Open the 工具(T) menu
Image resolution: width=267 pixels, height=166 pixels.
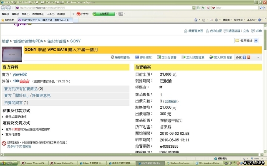pyautogui.click(x=51, y=14)
